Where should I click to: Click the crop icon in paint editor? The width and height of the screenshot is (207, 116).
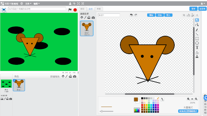pos(184,15)
